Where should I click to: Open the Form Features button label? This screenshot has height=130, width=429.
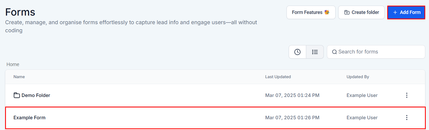click(307, 12)
